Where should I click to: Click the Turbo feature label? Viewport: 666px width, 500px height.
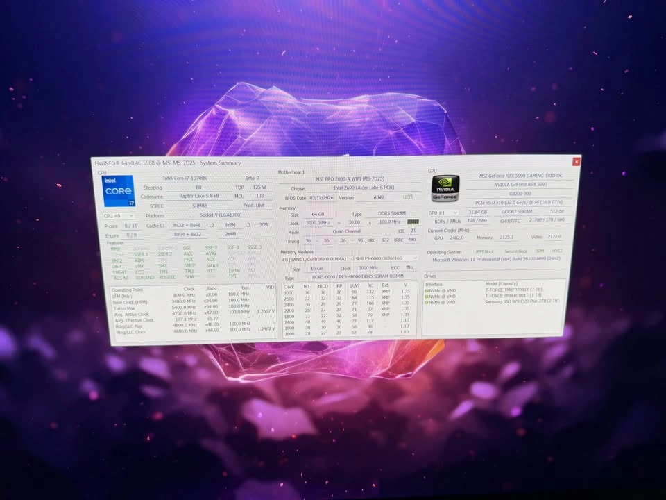(234, 270)
